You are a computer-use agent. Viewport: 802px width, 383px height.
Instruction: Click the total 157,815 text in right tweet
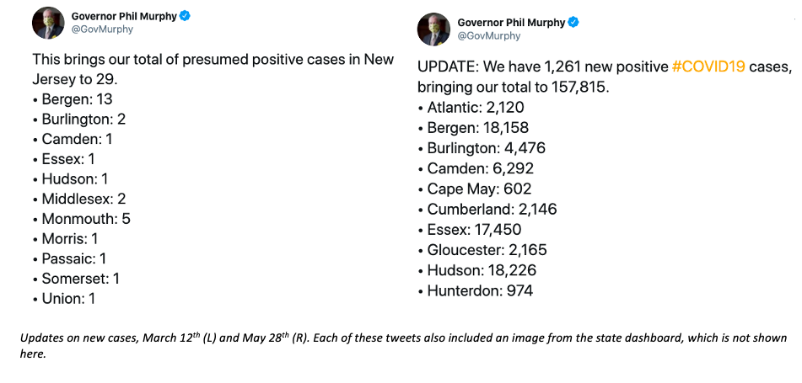click(579, 88)
